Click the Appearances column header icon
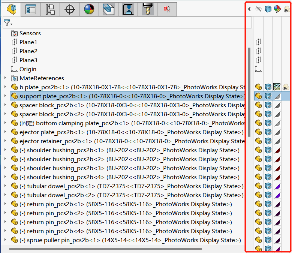Screen dimensions: 292x253 [x=277, y=9]
